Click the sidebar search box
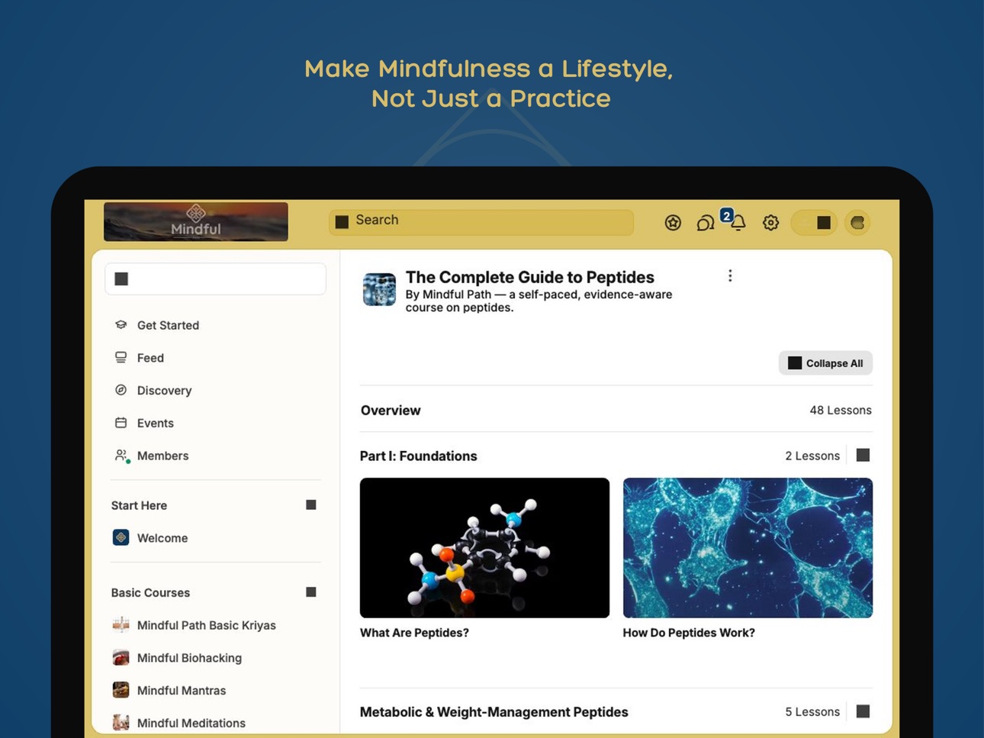The width and height of the screenshot is (984, 738). 216,279
